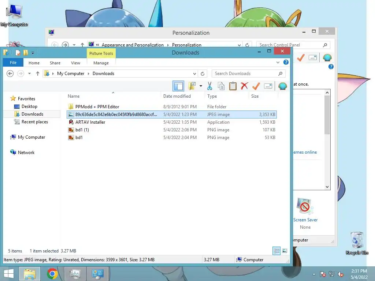The height and width of the screenshot is (281, 375).
Task: Go forward in the Downloads window
Action: pyautogui.click(x=21, y=74)
